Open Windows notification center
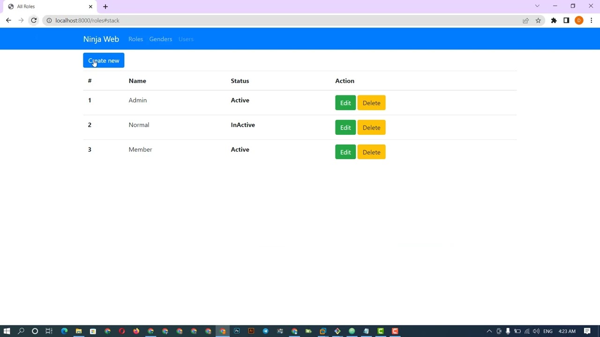This screenshot has width=600, height=337. pyautogui.click(x=587, y=331)
